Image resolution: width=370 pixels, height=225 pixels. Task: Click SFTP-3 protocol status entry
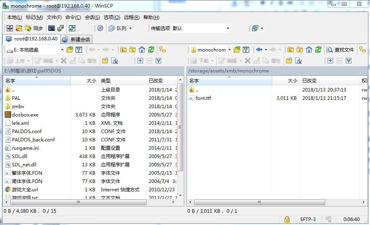[308, 219]
